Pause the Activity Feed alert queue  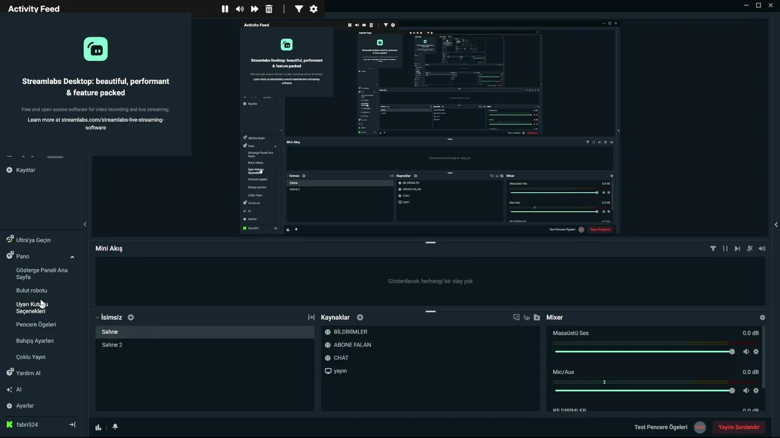(225, 9)
